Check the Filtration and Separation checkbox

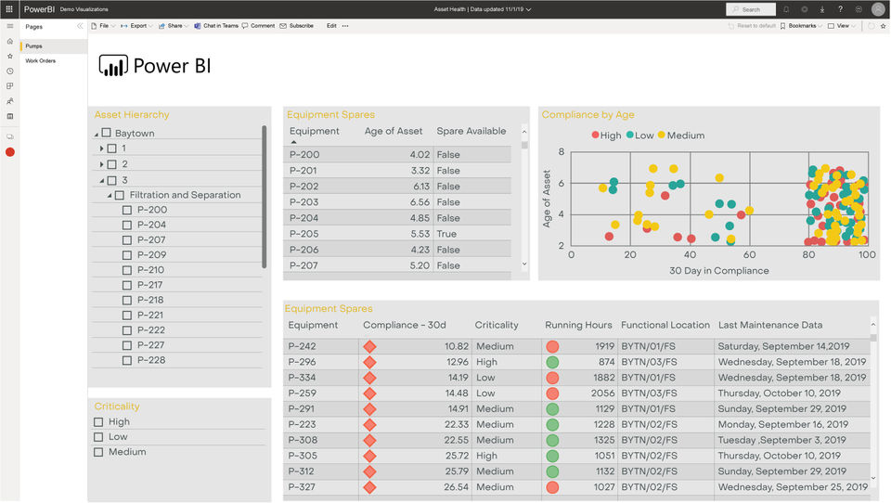coord(120,195)
